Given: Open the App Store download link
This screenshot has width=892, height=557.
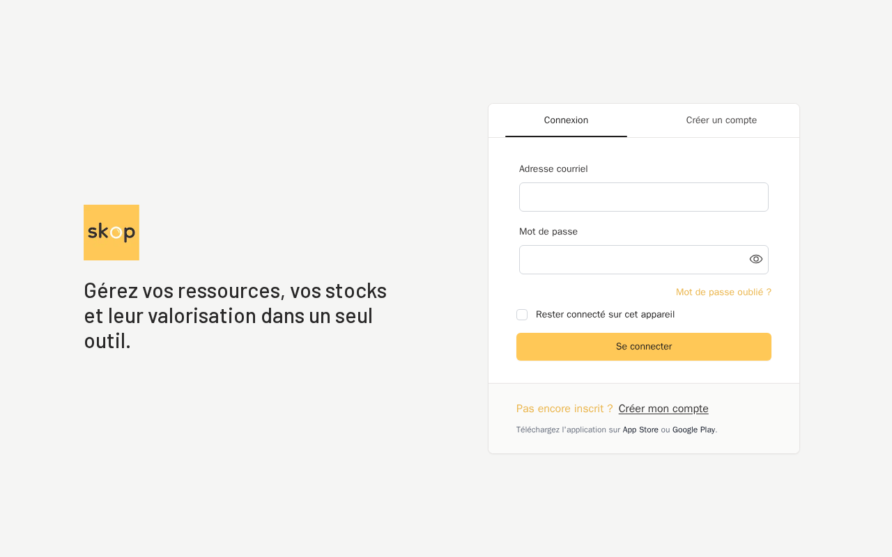Looking at the screenshot, I should [x=640, y=430].
